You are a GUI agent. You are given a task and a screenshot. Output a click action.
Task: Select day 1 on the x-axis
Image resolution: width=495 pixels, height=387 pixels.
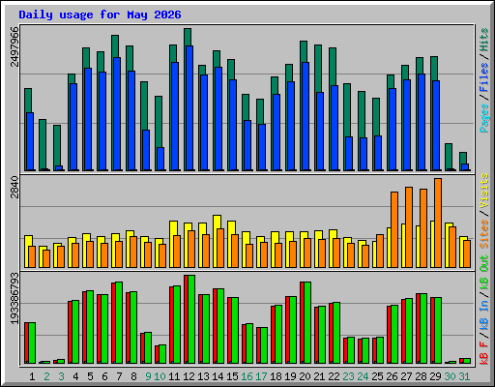point(32,376)
